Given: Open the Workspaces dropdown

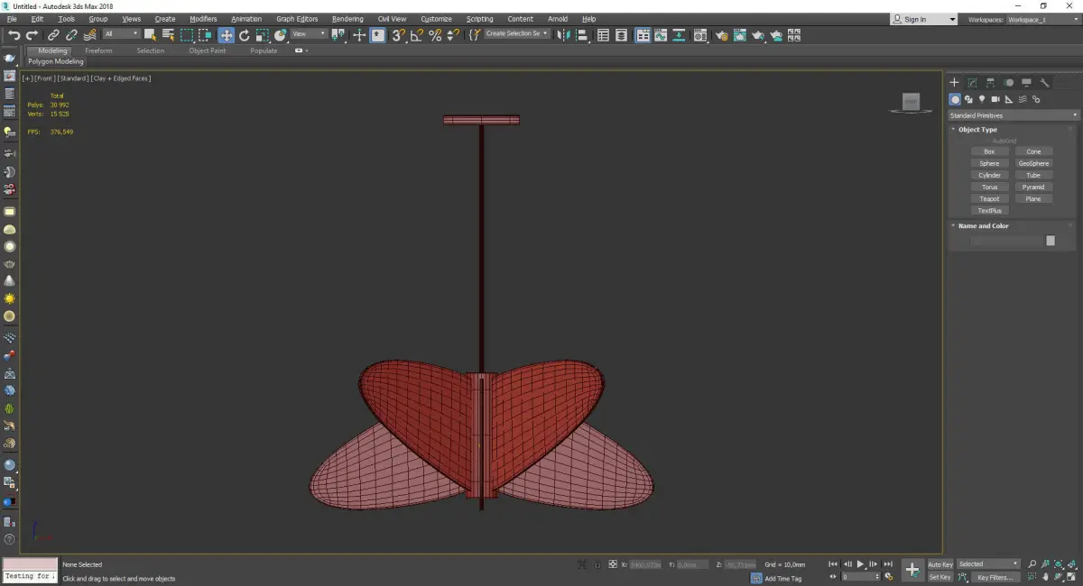Looking at the screenshot, I should (x=1043, y=19).
